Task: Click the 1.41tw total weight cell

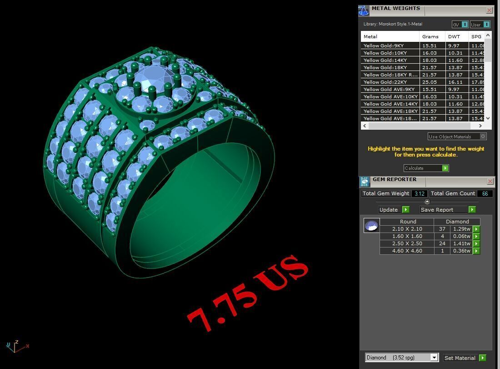Action: coord(461,243)
